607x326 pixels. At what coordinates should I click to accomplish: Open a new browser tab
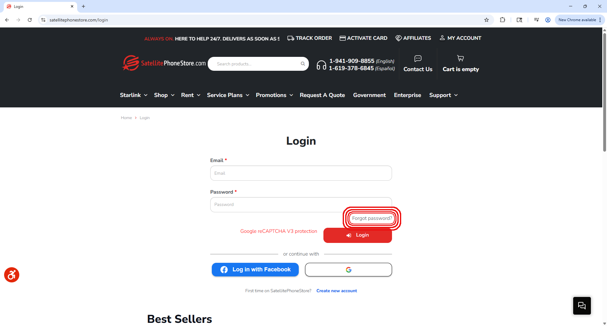click(83, 6)
